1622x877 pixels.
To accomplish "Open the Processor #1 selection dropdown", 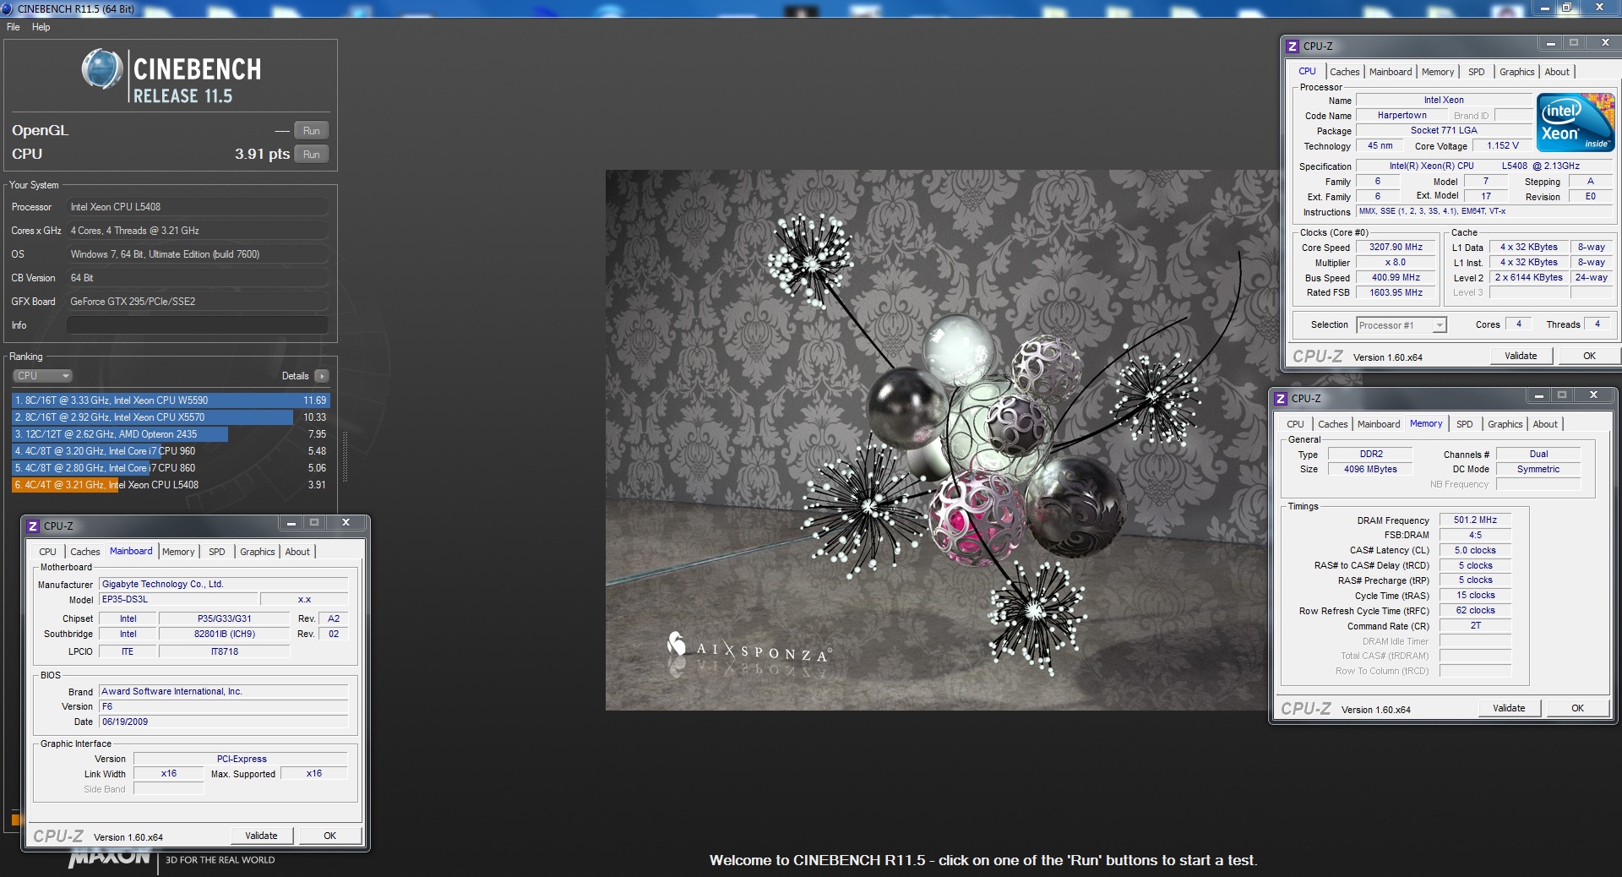I will (1402, 325).
